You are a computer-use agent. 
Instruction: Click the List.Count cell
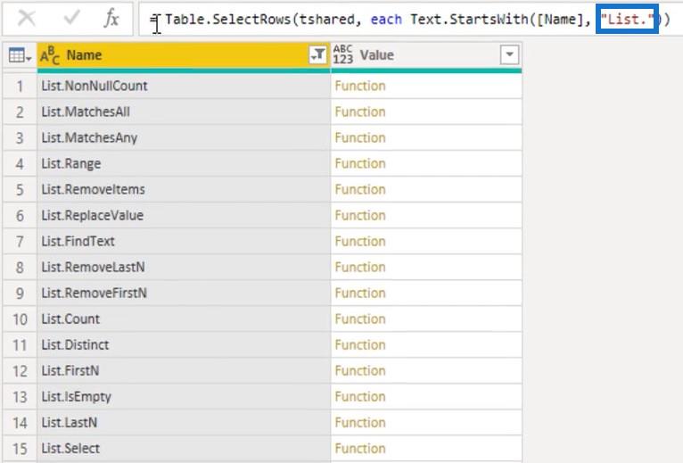click(x=184, y=319)
